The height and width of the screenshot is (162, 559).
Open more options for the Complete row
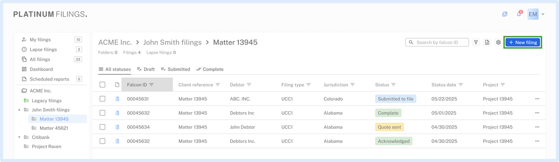click(x=537, y=113)
